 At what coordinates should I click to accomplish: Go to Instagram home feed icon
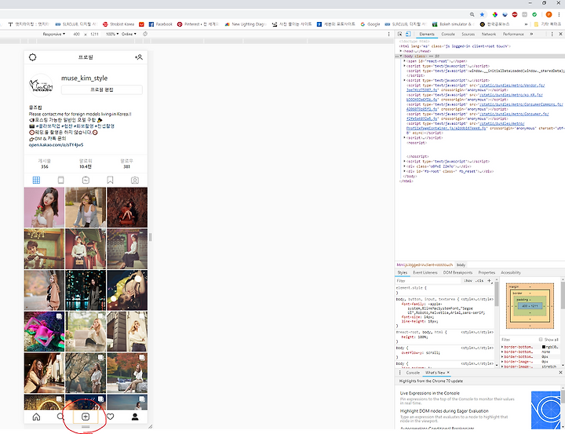tap(36, 417)
